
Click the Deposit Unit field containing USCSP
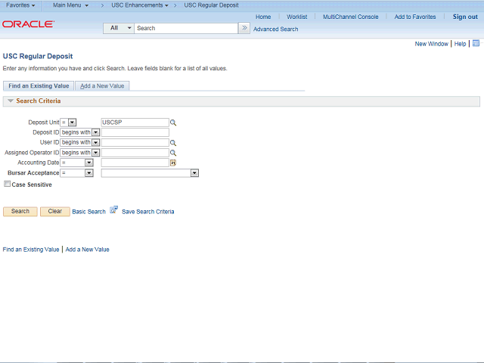tap(135, 123)
